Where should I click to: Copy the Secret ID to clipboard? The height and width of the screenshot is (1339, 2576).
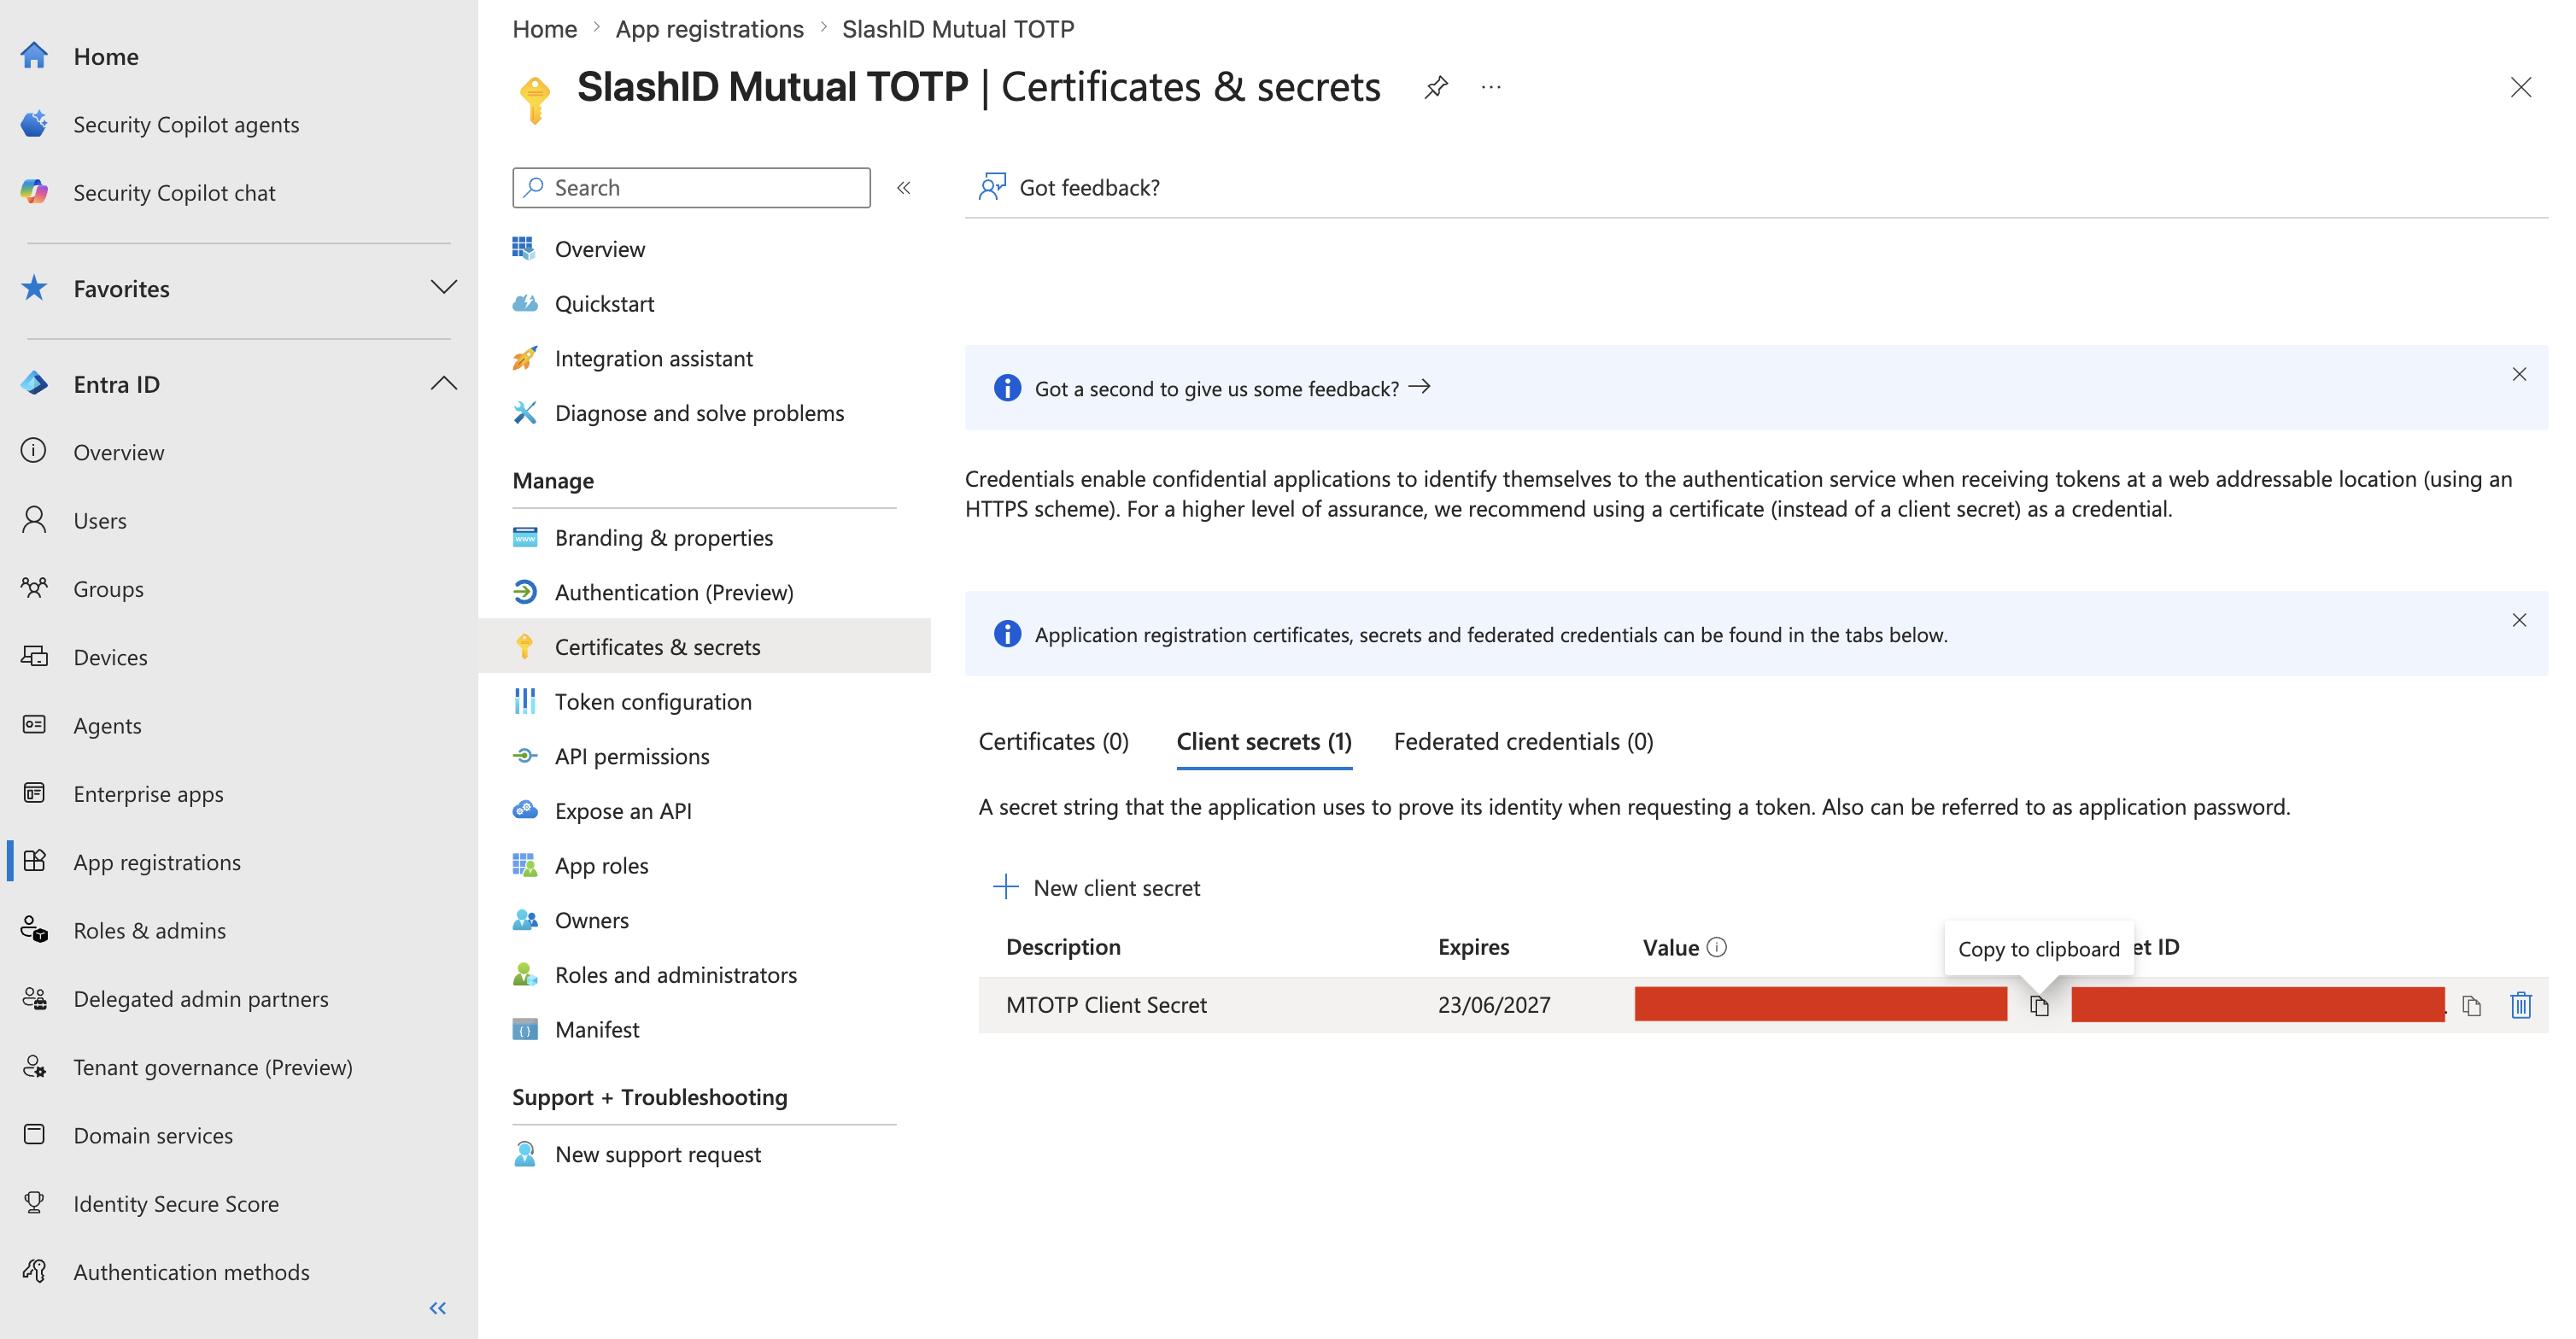pyautogui.click(x=2471, y=1005)
